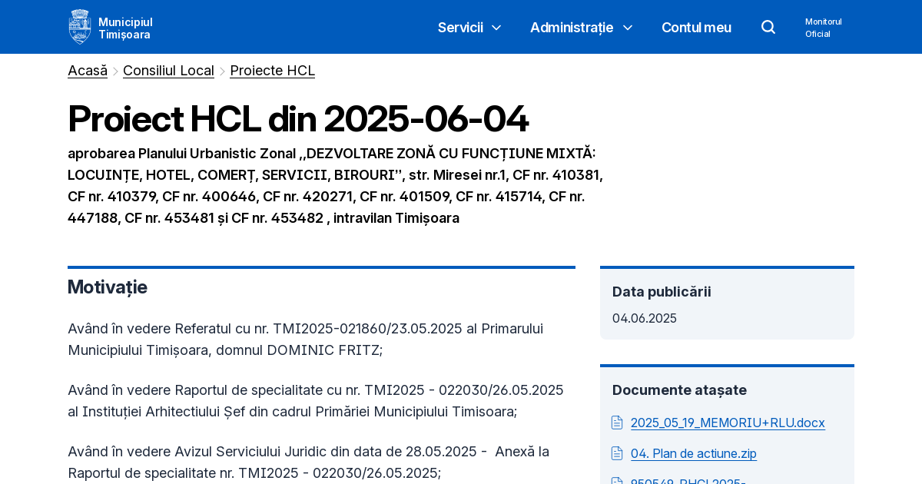Download 2025_05_19_MEMORIU+RLU.docx
Image resolution: width=922 pixels, height=484 pixels.
728,423
